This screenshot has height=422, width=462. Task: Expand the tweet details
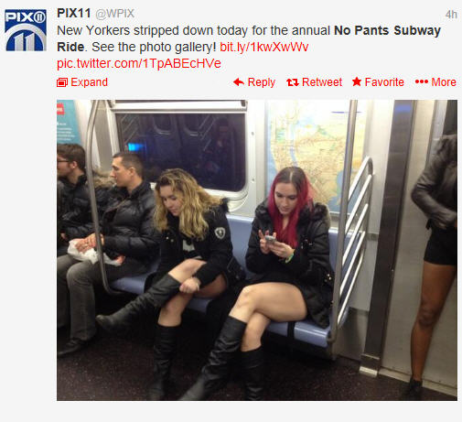coord(82,82)
